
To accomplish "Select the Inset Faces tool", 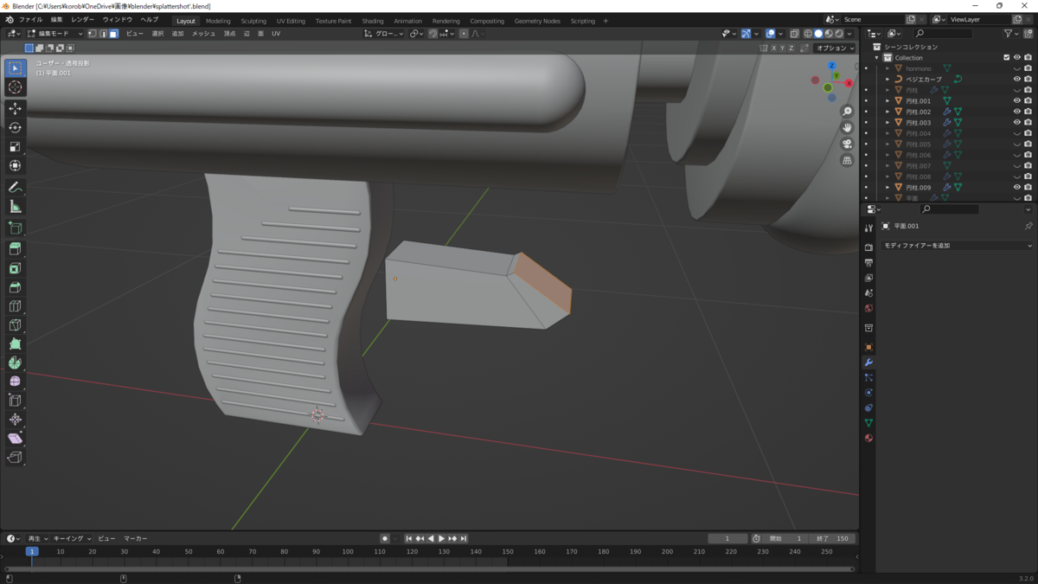I will 15,268.
